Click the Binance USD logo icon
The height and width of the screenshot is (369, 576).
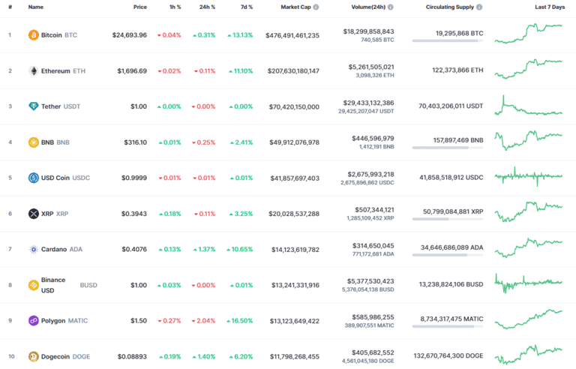tap(33, 285)
